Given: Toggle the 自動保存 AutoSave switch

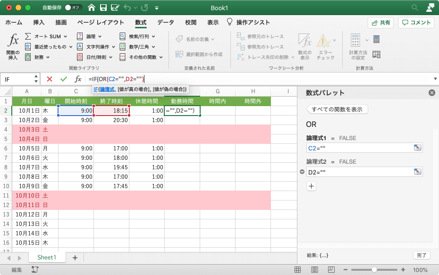Looking at the screenshot, I should 73,8.
